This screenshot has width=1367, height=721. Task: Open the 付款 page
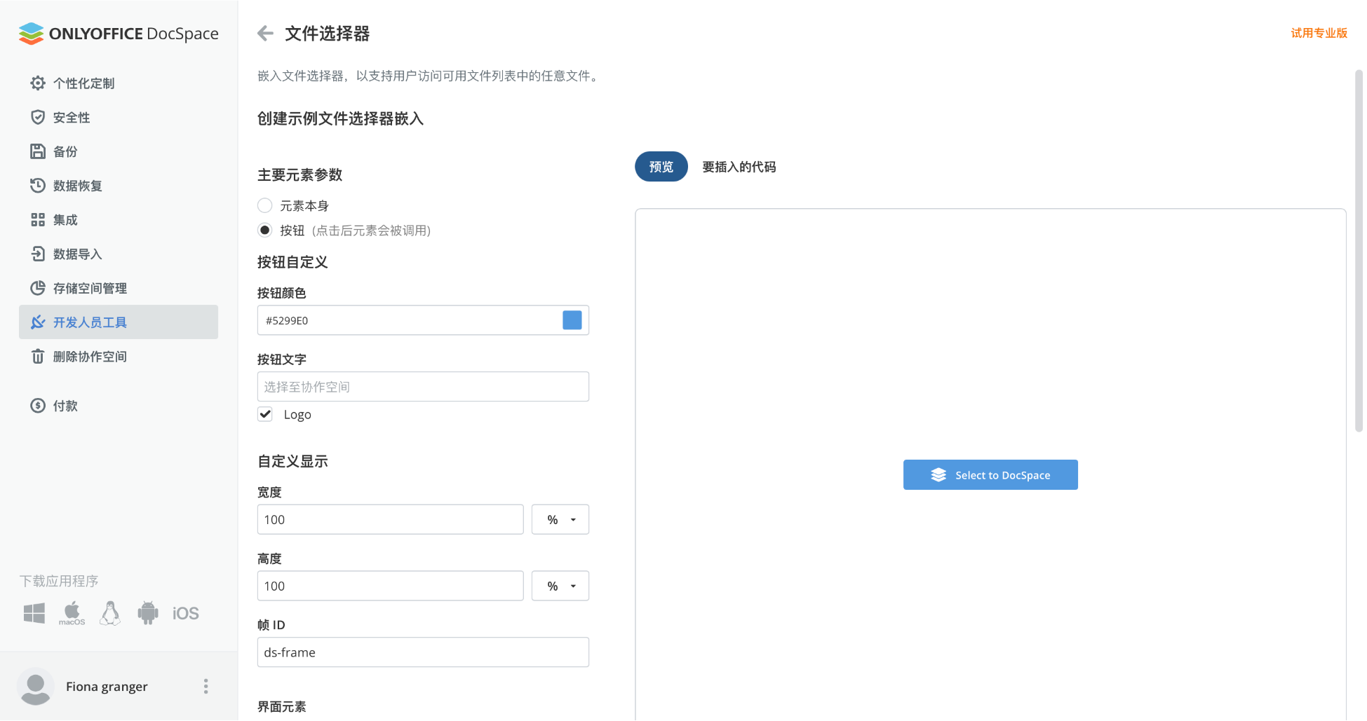pos(119,406)
